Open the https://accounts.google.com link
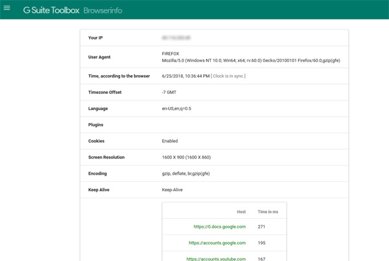 (217, 243)
